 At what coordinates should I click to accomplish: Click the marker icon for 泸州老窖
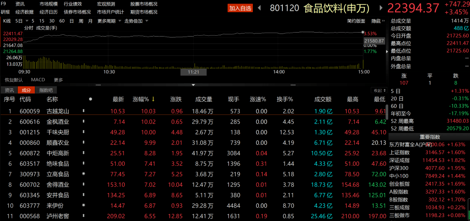84,215
